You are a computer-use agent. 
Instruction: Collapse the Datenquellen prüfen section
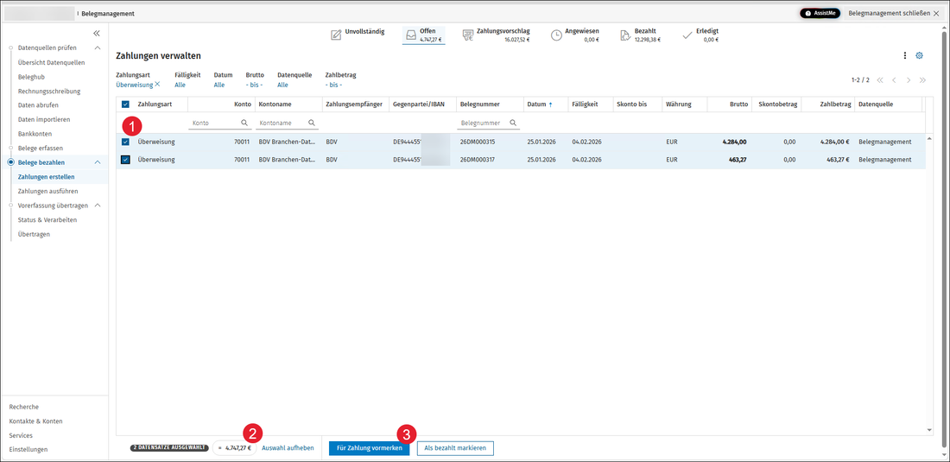[97, 47]
